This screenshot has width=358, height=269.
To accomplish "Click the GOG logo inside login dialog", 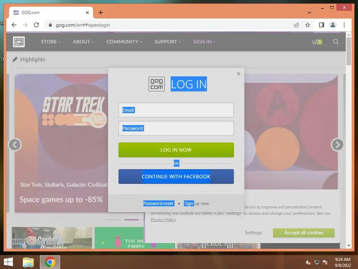I will [x=157, y=84].
